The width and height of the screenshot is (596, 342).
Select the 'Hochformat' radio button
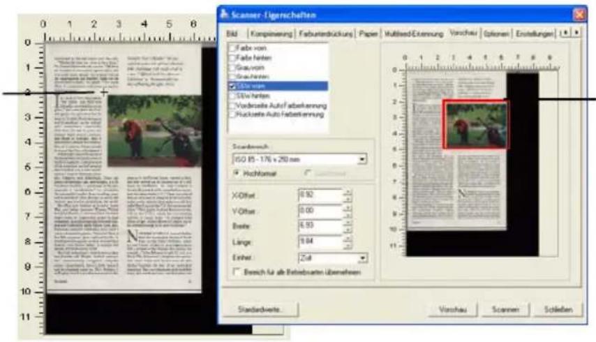pyautogui.click(x=237, y=173)
